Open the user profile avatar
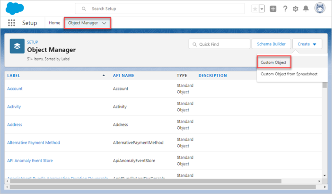Viewport: 332px width, 194px height. pos(320,9)
